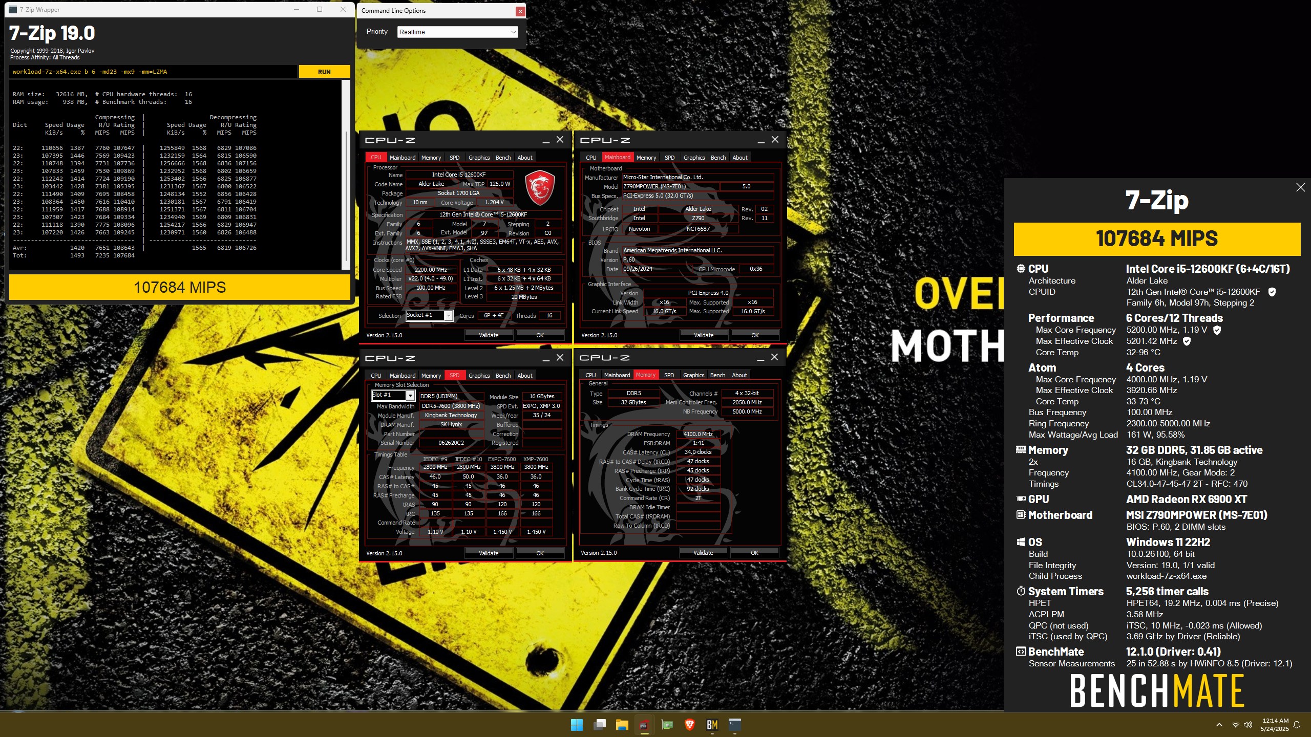Click the BenchMate BM taskbar icon
This screenshot has height=737, width=1311.
click(x=712, y=725)
